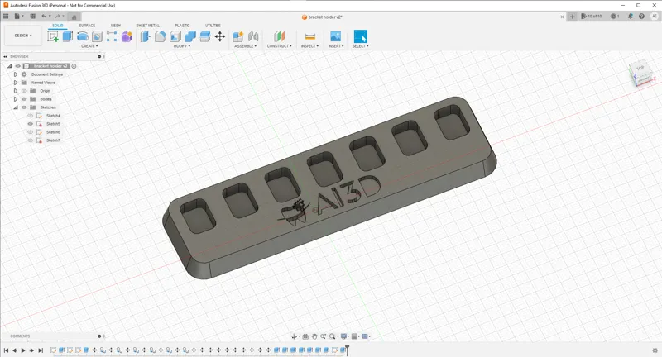The height and width of the screenshot is (357, 662).
Task: Expand the Named Views node
Action: click(16, 83)
